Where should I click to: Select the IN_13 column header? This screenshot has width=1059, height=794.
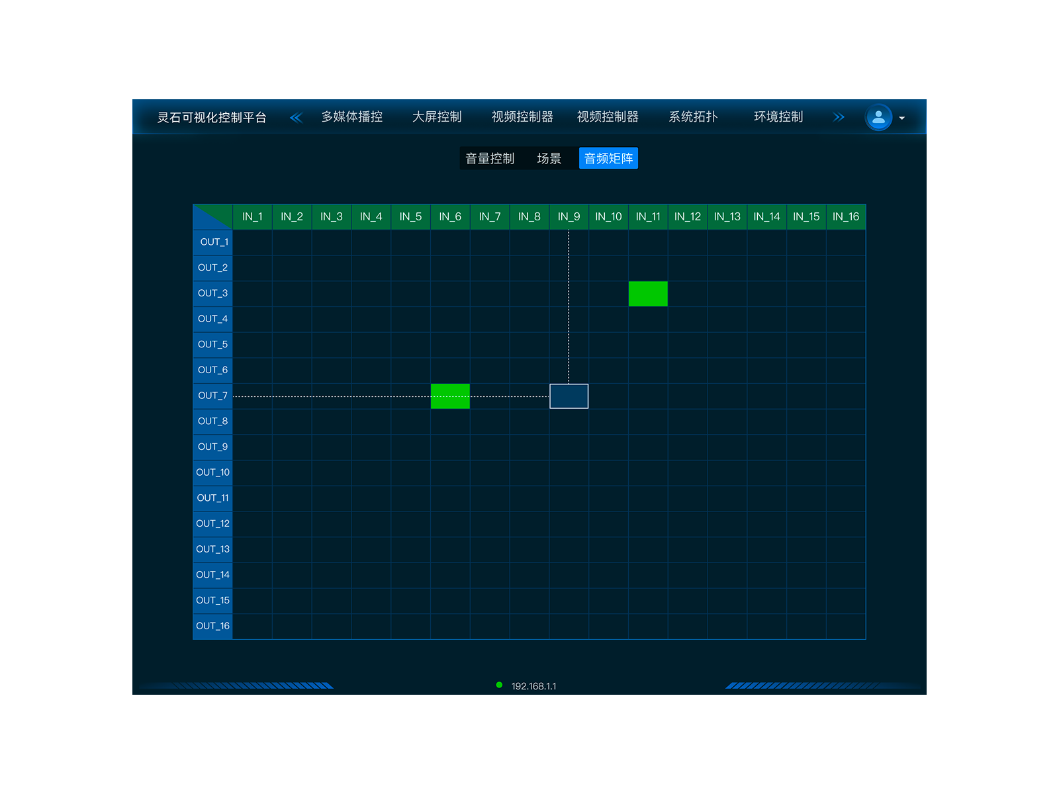pos(727,217)
